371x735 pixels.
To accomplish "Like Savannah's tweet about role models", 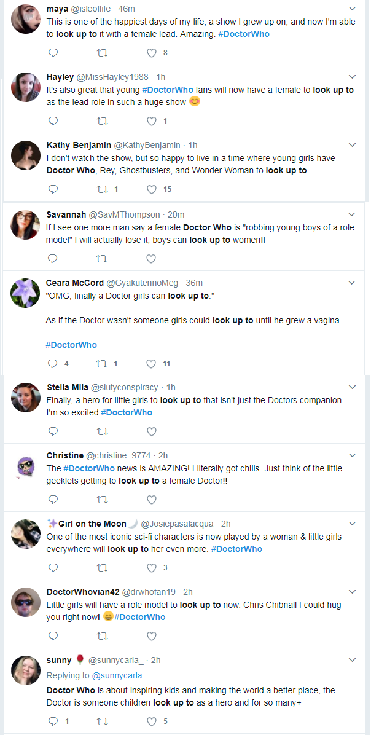I will [x=151, y=258].
